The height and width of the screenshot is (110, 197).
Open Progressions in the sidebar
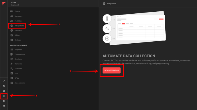tap(17, 54)
